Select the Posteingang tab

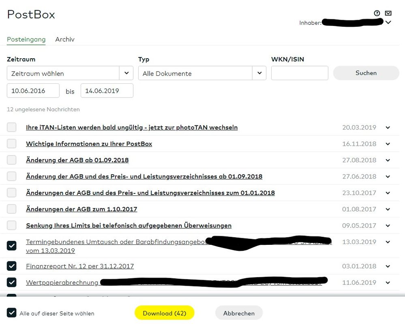pyautogui.click(x=26, y=39)
